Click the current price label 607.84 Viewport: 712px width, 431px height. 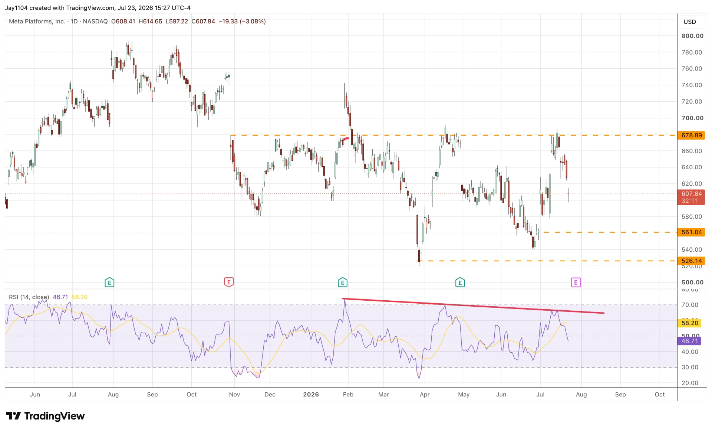(692, 194)
